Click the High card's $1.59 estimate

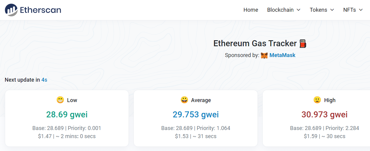310,136
